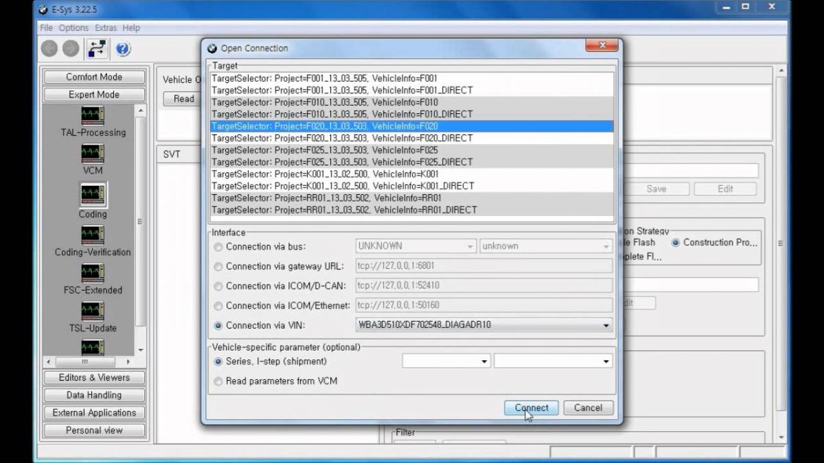Click the Open Connection dialog title icon
Viewport: 824px width, 463px height.
click(x=212, y=48)
